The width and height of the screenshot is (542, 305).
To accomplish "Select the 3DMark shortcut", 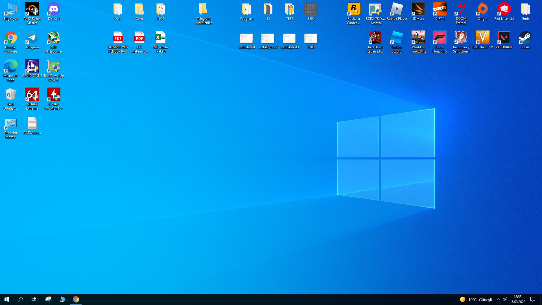I will pos(418,12).
